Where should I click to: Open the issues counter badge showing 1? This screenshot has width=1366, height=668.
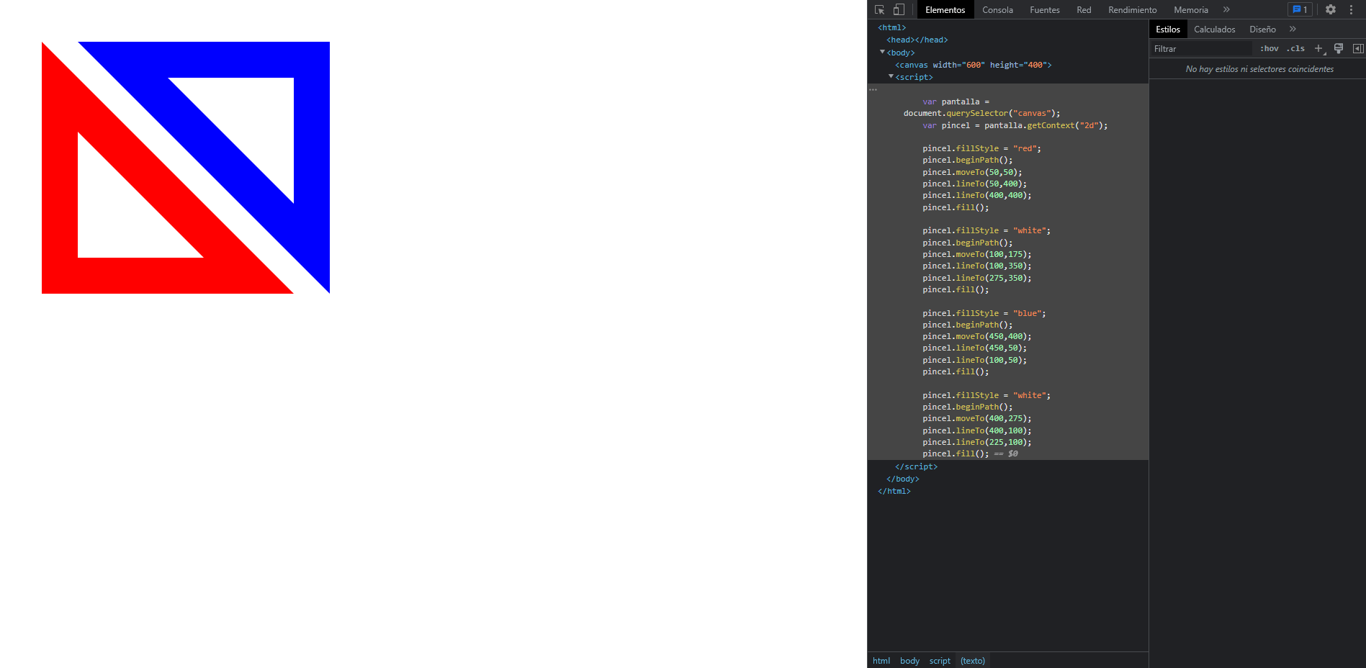pos(1300,9)
